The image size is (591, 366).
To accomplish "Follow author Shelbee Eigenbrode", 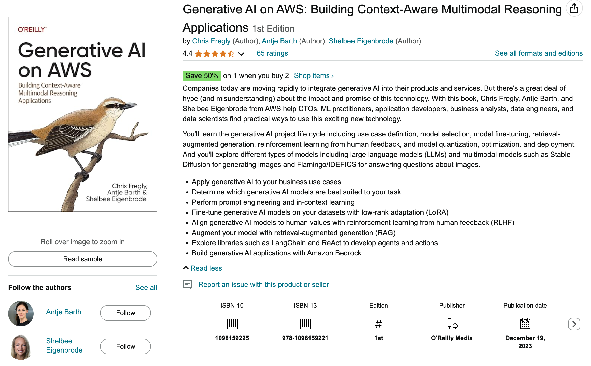I will (125, 346).
